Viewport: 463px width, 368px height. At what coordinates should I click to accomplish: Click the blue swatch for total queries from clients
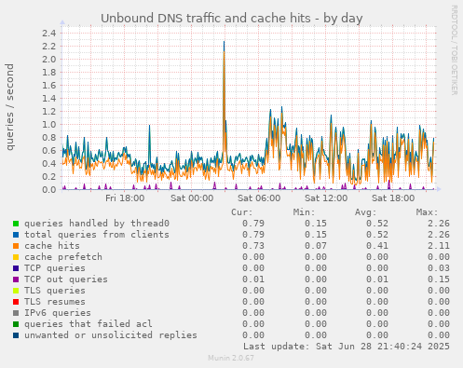(16, 235)
